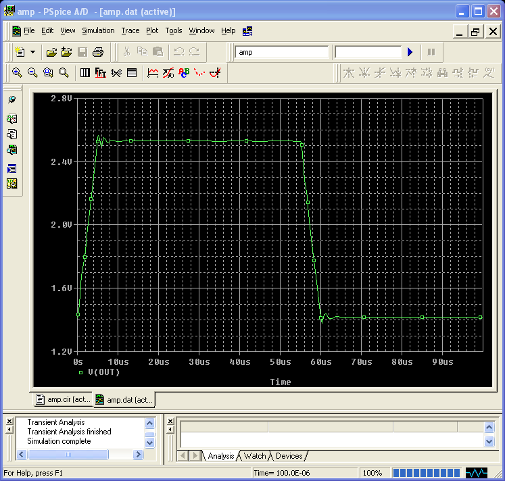Click the Print icon
Image resolution: width=505 pixels, height=481 pixels.
(98, 52)
